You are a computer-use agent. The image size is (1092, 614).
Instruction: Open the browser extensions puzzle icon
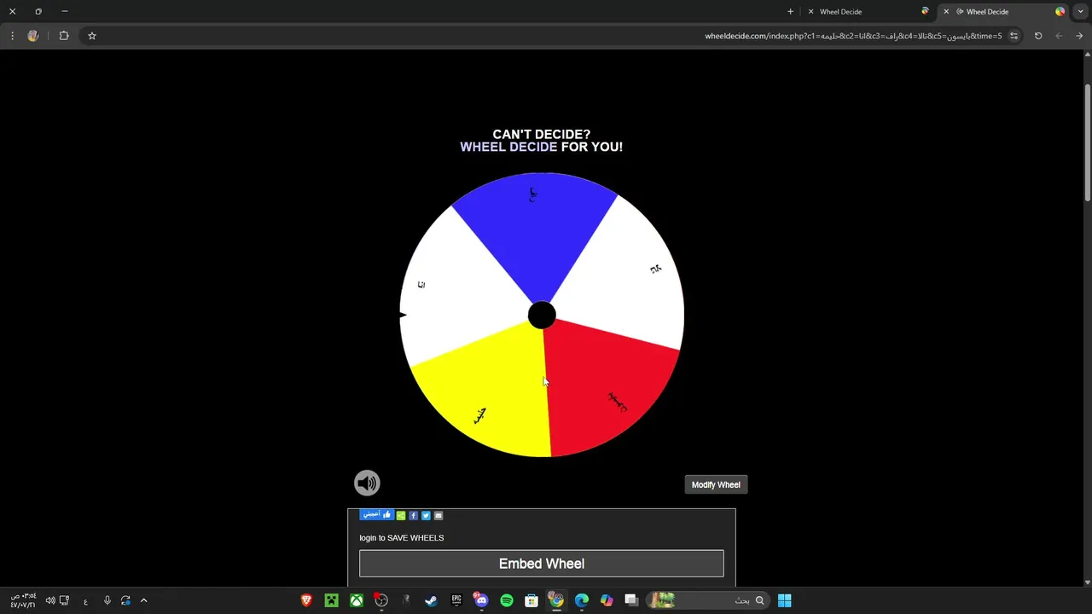click(64, 36)
